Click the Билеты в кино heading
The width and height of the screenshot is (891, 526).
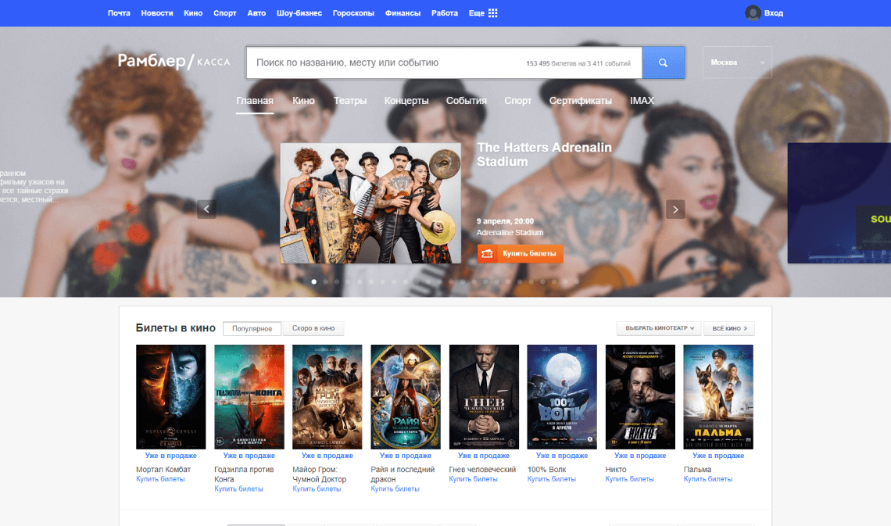[176, 328]
